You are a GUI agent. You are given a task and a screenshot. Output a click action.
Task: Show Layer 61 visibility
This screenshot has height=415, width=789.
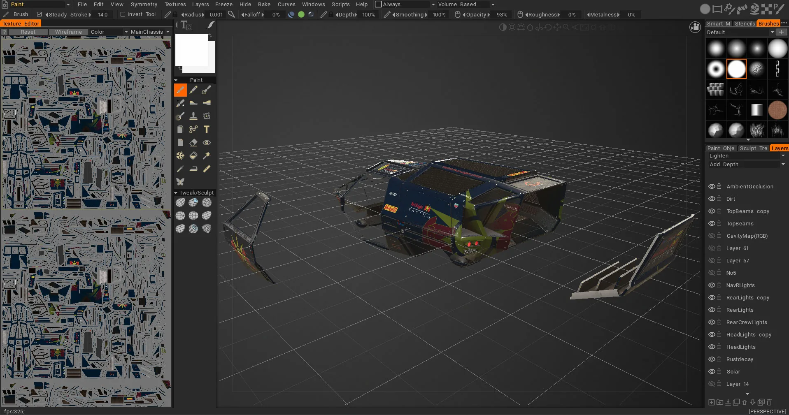pyautogui.click(x=711, y=248)
